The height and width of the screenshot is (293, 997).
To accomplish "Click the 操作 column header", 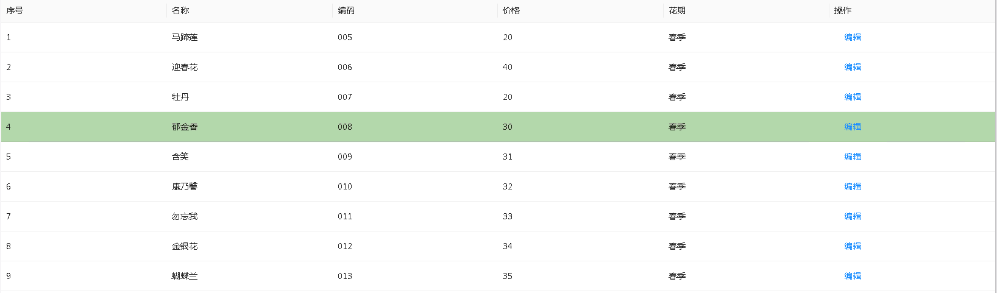I will coord(843,10).
